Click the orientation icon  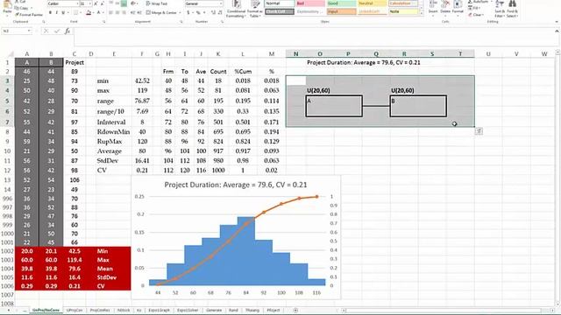click(134, 3)
